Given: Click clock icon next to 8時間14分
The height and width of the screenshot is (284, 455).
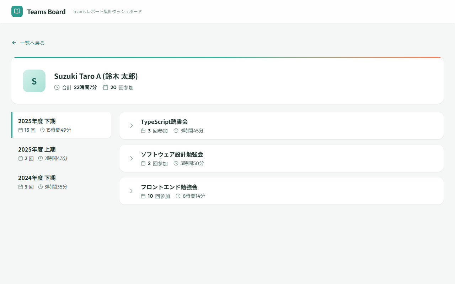Looking at the screenshot, I should tap(178, 196).
